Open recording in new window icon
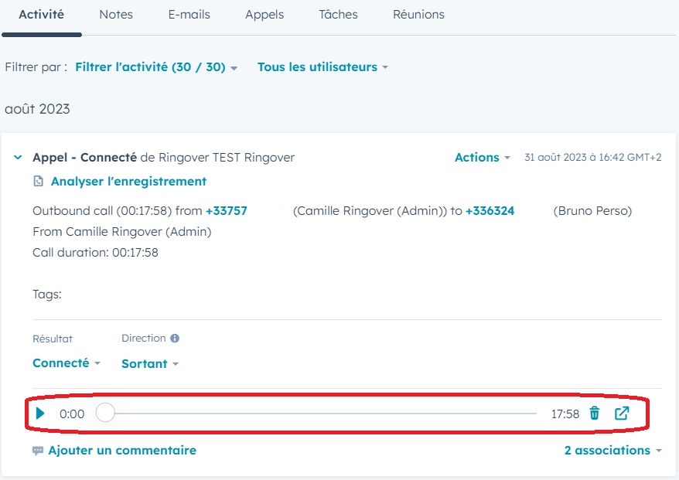The width and height of the screenshot is (679, 480). [x=622, y=414]
